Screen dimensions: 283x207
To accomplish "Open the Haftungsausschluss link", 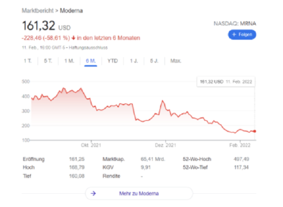I will 88,48.
